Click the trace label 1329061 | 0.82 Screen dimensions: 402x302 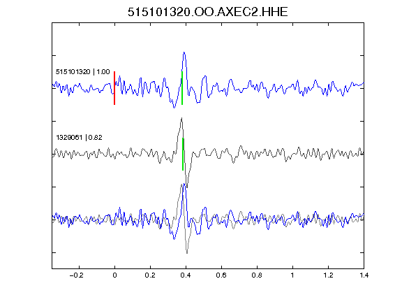click(80, 138)
